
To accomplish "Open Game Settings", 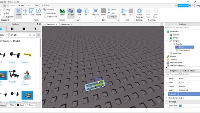I will [x=139, y=13].
